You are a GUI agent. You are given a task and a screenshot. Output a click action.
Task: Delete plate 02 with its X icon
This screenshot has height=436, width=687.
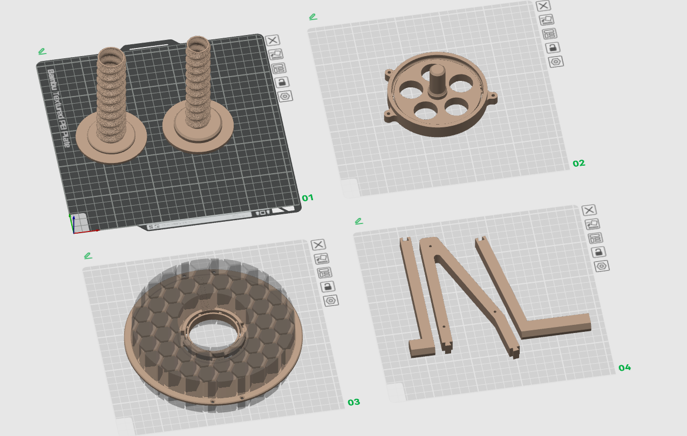click(x=543, y=6)
